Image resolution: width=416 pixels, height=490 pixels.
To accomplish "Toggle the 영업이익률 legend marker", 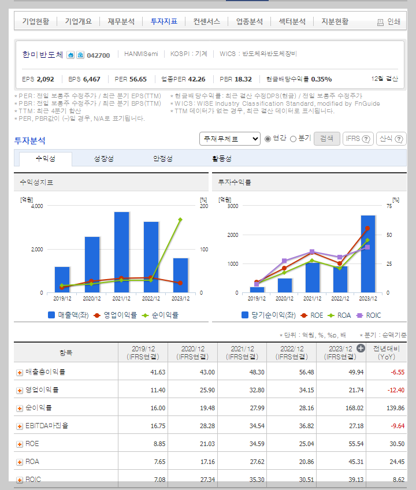I will pyautogui.click(x=97, y=315).
